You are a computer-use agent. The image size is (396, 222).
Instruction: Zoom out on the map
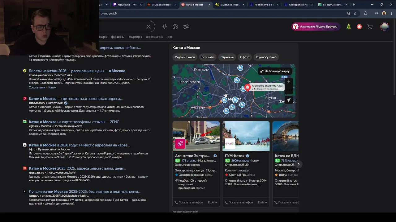[289, 90]
